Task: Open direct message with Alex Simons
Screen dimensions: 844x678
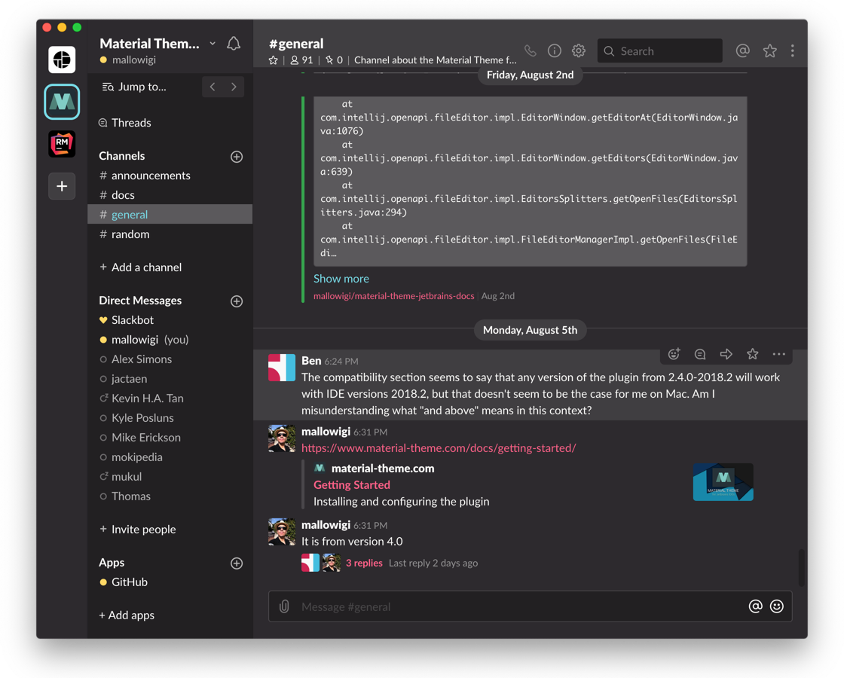Action: pyautogui.click(x=170, y=359)
